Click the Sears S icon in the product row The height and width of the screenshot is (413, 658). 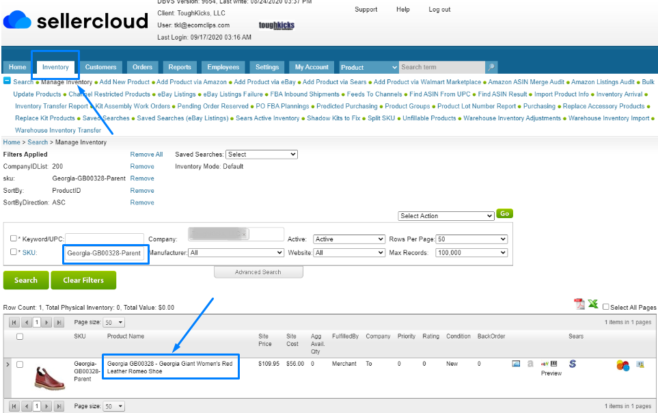point(573,364)
